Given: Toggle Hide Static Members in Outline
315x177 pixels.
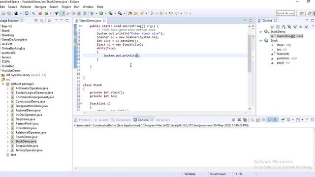Looking at the screenshot, I should tap(295, 27).
